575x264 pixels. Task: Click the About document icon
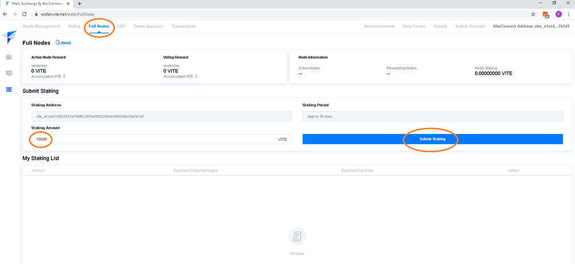(58, 43)
